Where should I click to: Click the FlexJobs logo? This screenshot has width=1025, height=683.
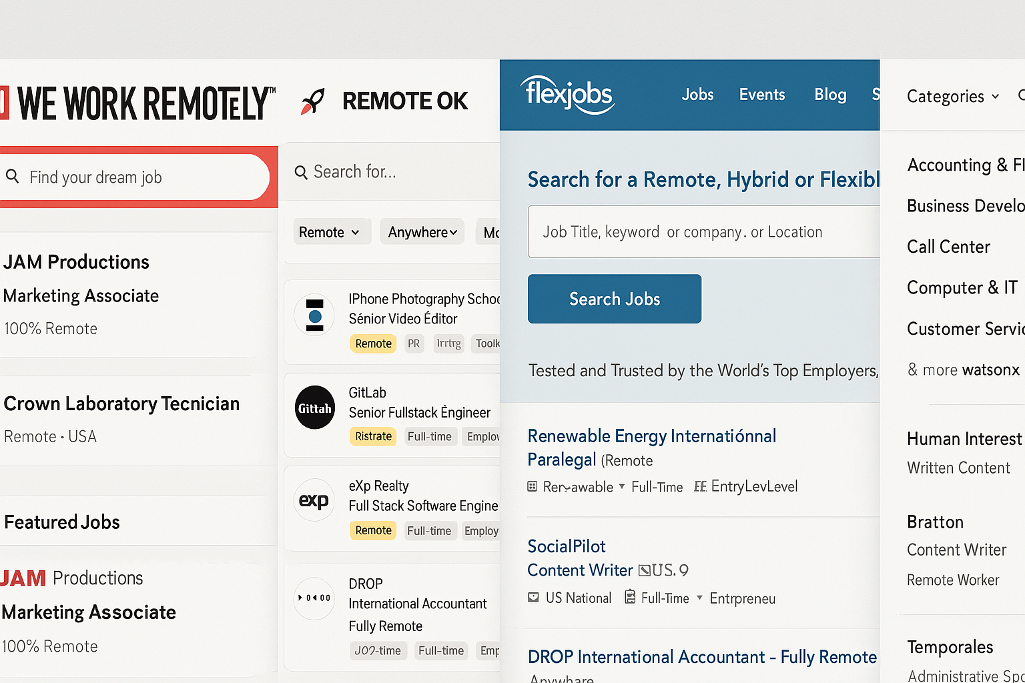pos(567,95)
